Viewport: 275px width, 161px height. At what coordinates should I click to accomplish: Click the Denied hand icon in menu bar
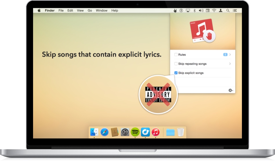(175, 10)
